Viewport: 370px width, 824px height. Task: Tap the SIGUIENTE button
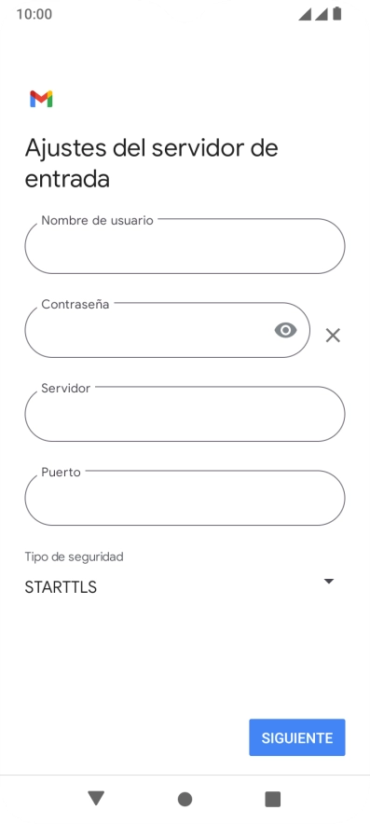(297, 738)
